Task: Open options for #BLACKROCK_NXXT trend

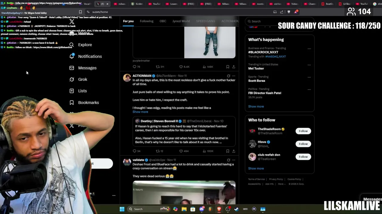Action: point(309,49)
